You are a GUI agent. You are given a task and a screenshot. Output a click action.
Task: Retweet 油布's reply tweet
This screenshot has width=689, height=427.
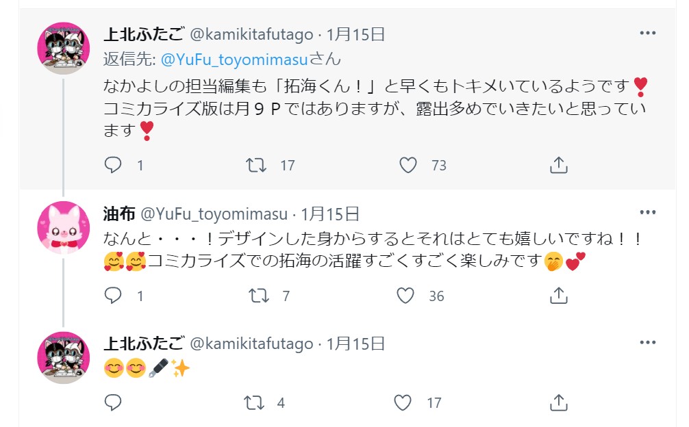pyautogui.click(x=258, y=296)
